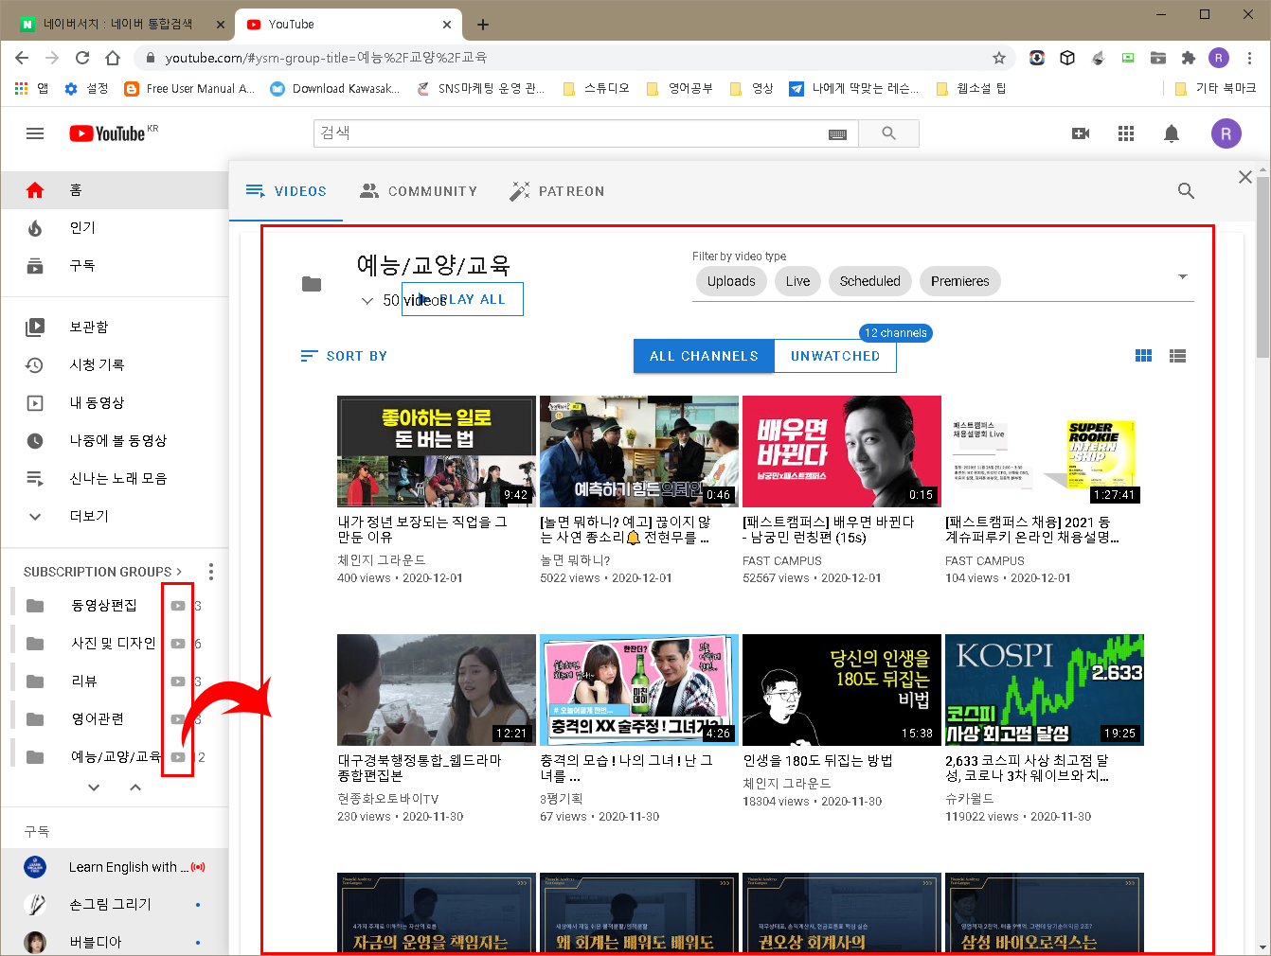Click the down chevron below the groups list
This screenshot has width=1271, height=956.
click(x=94, y=787)
